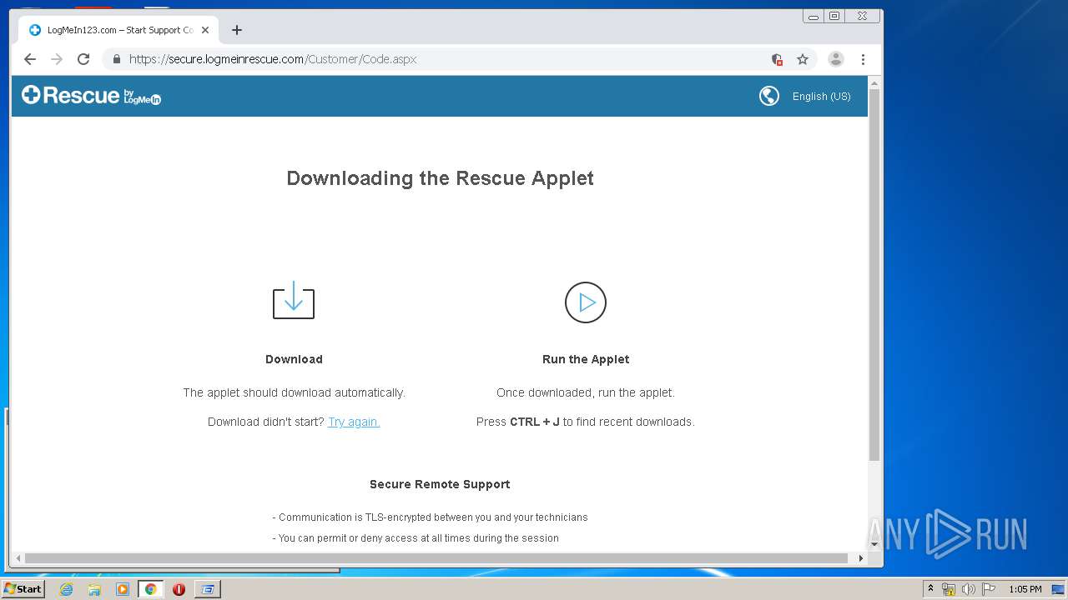
Task: Click the 1:05 PM clock
Action: (x=1025, y=589)
